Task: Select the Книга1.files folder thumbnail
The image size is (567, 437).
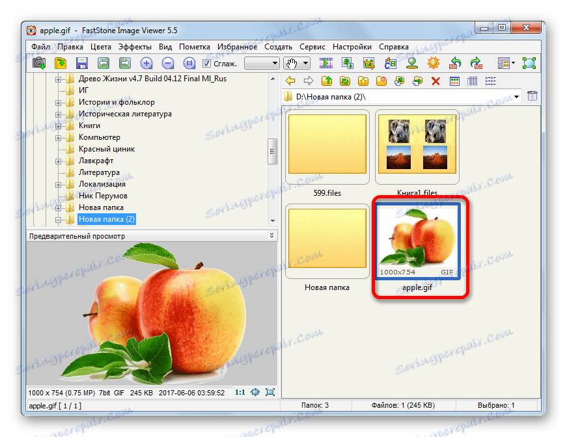Action: coord(417,148)
